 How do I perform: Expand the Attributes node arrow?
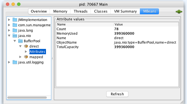coord(26,52)
